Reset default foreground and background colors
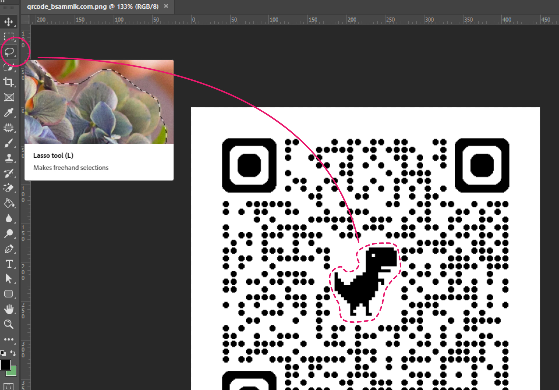The image size is (559, 390). (x=3, y=353)
